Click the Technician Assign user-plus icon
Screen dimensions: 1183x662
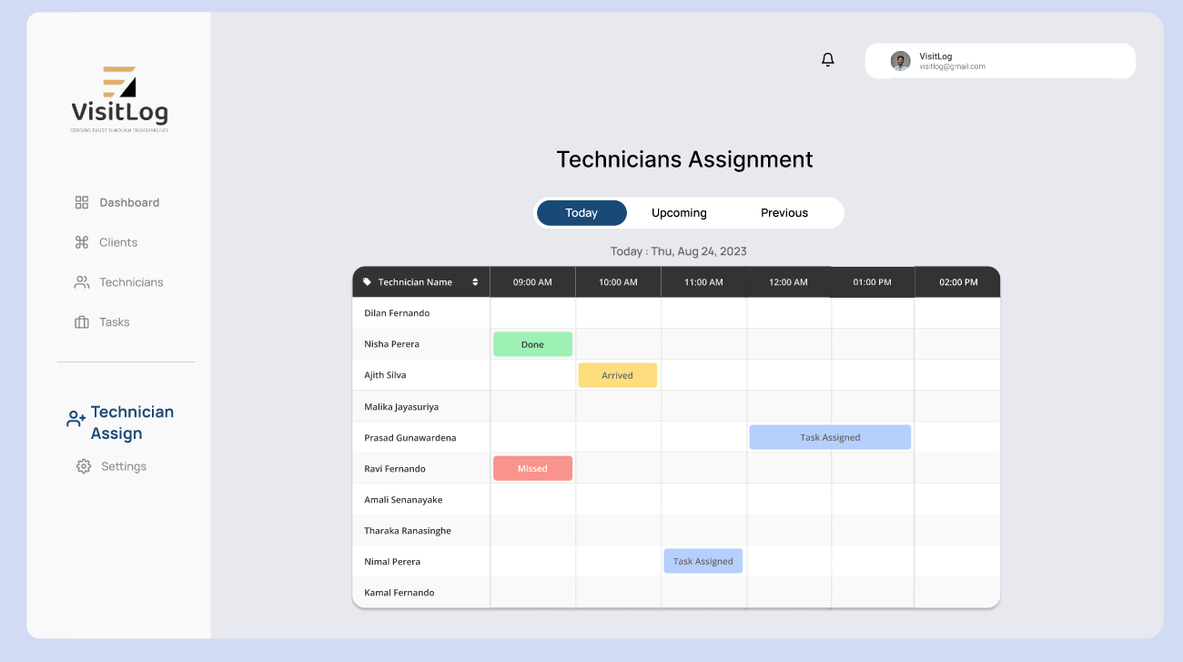point(76,419)
